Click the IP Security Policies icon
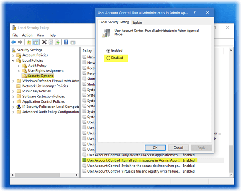 [19, 107]
